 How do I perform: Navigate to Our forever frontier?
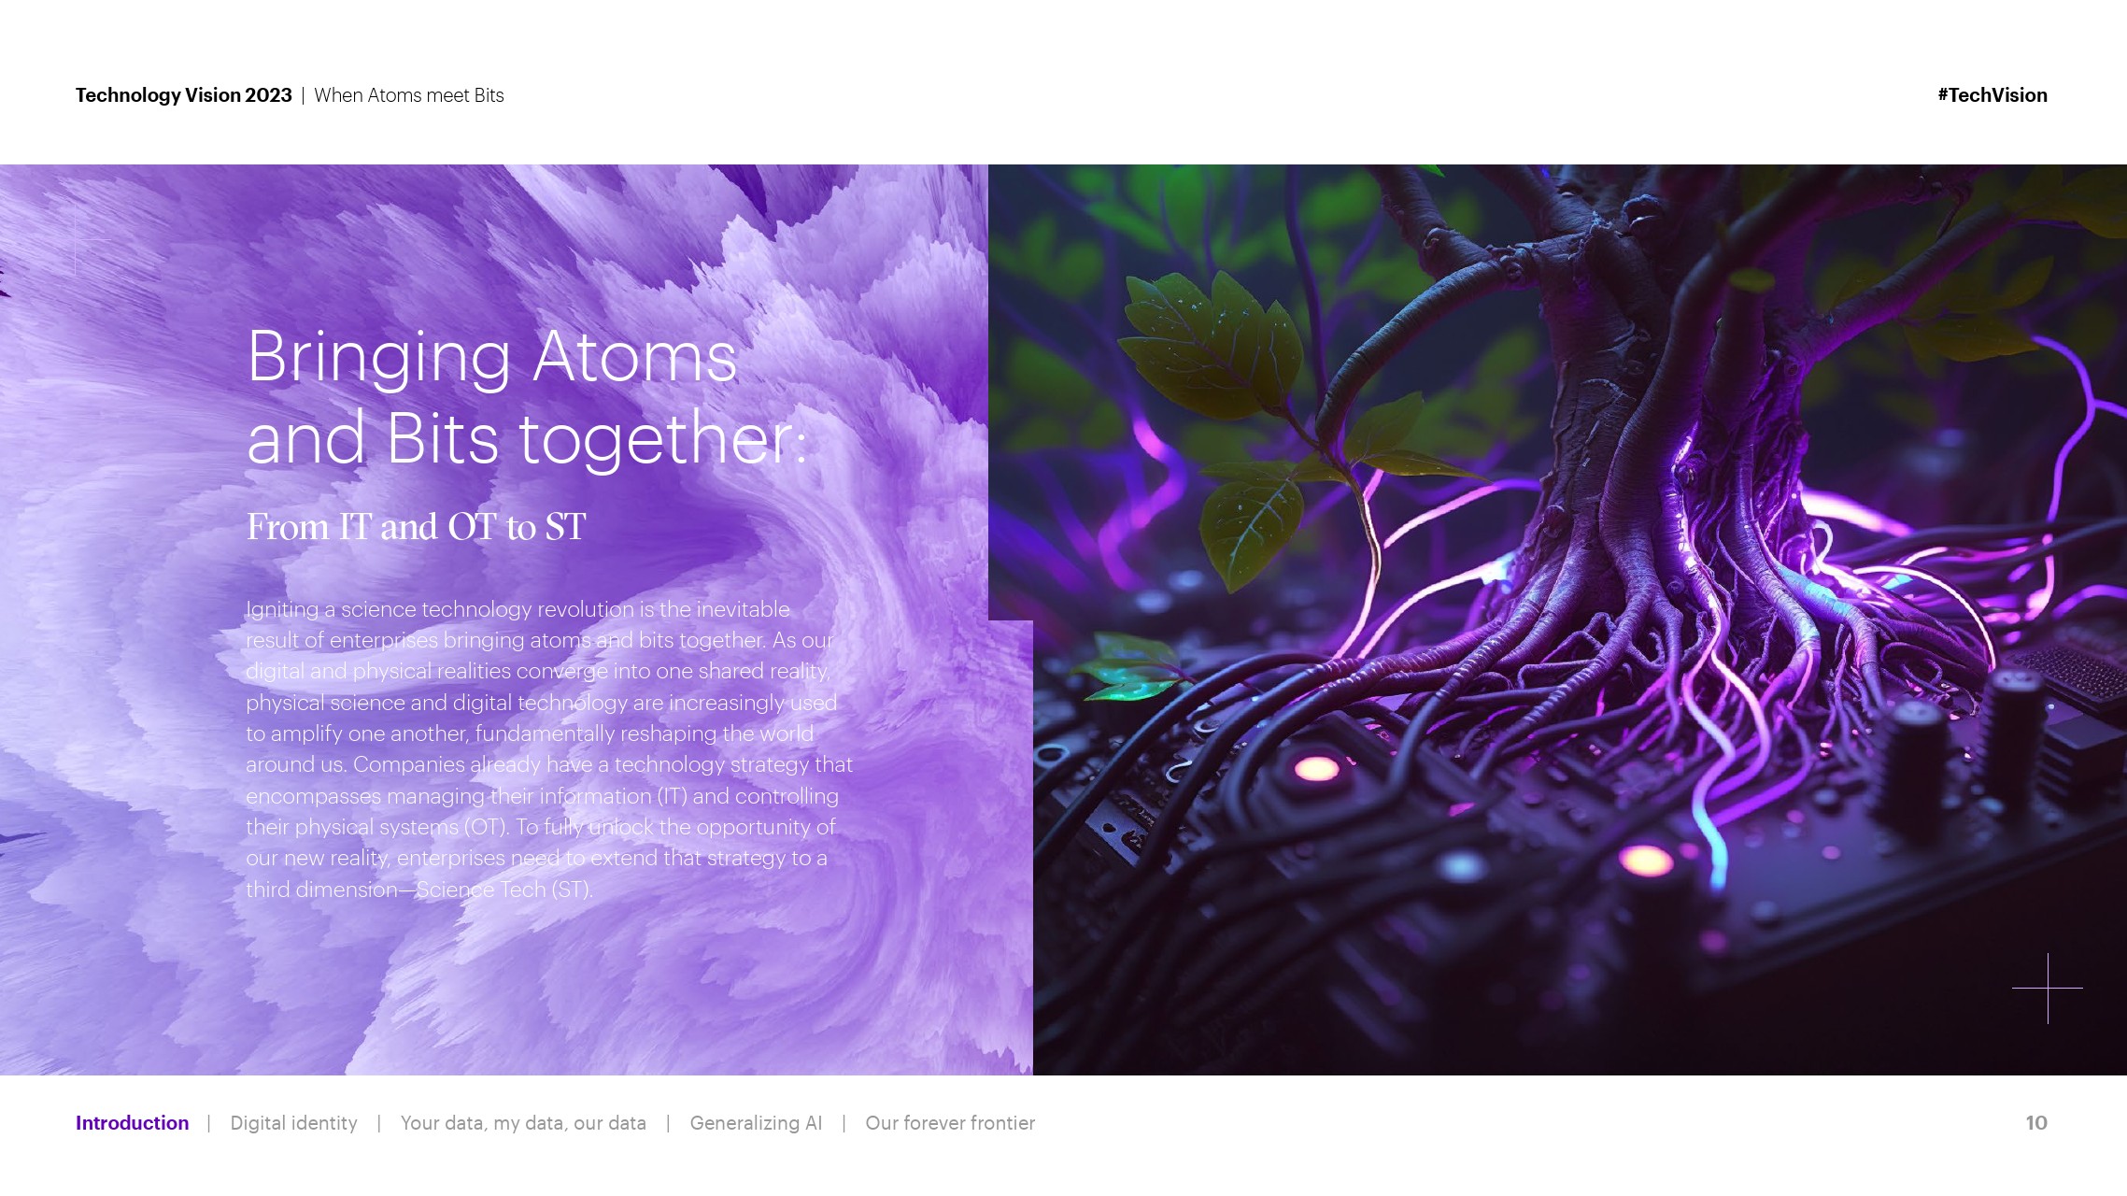pyautogui.click(x=950, y=1123)
